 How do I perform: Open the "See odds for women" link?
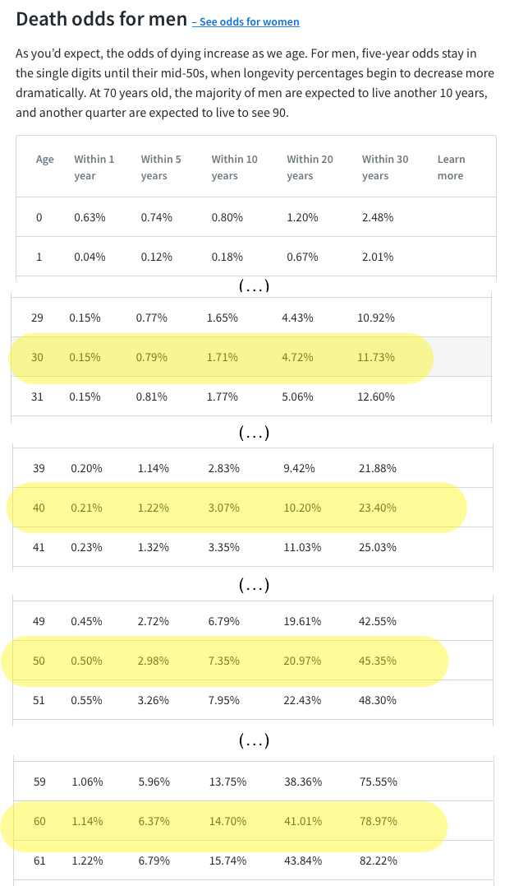(x=250, y=22)
